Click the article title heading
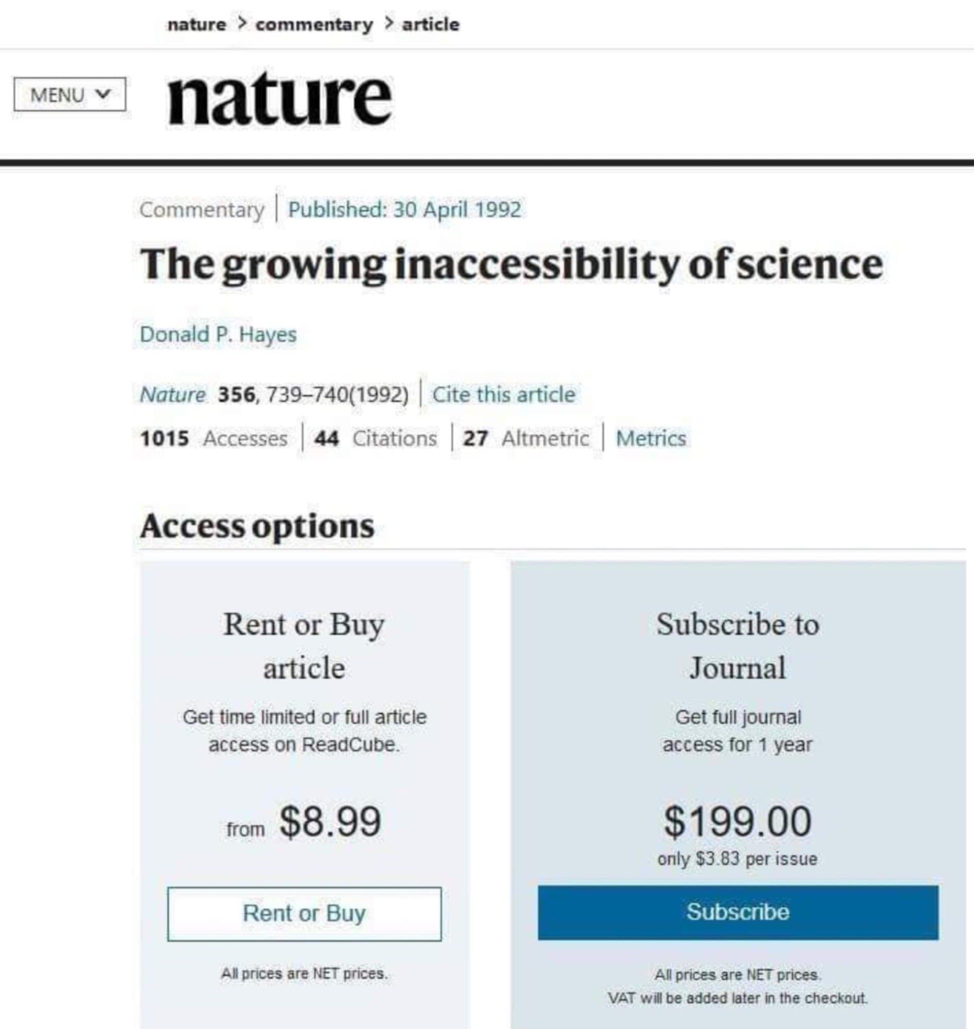The image size is (974, 1029). [511, 265]
